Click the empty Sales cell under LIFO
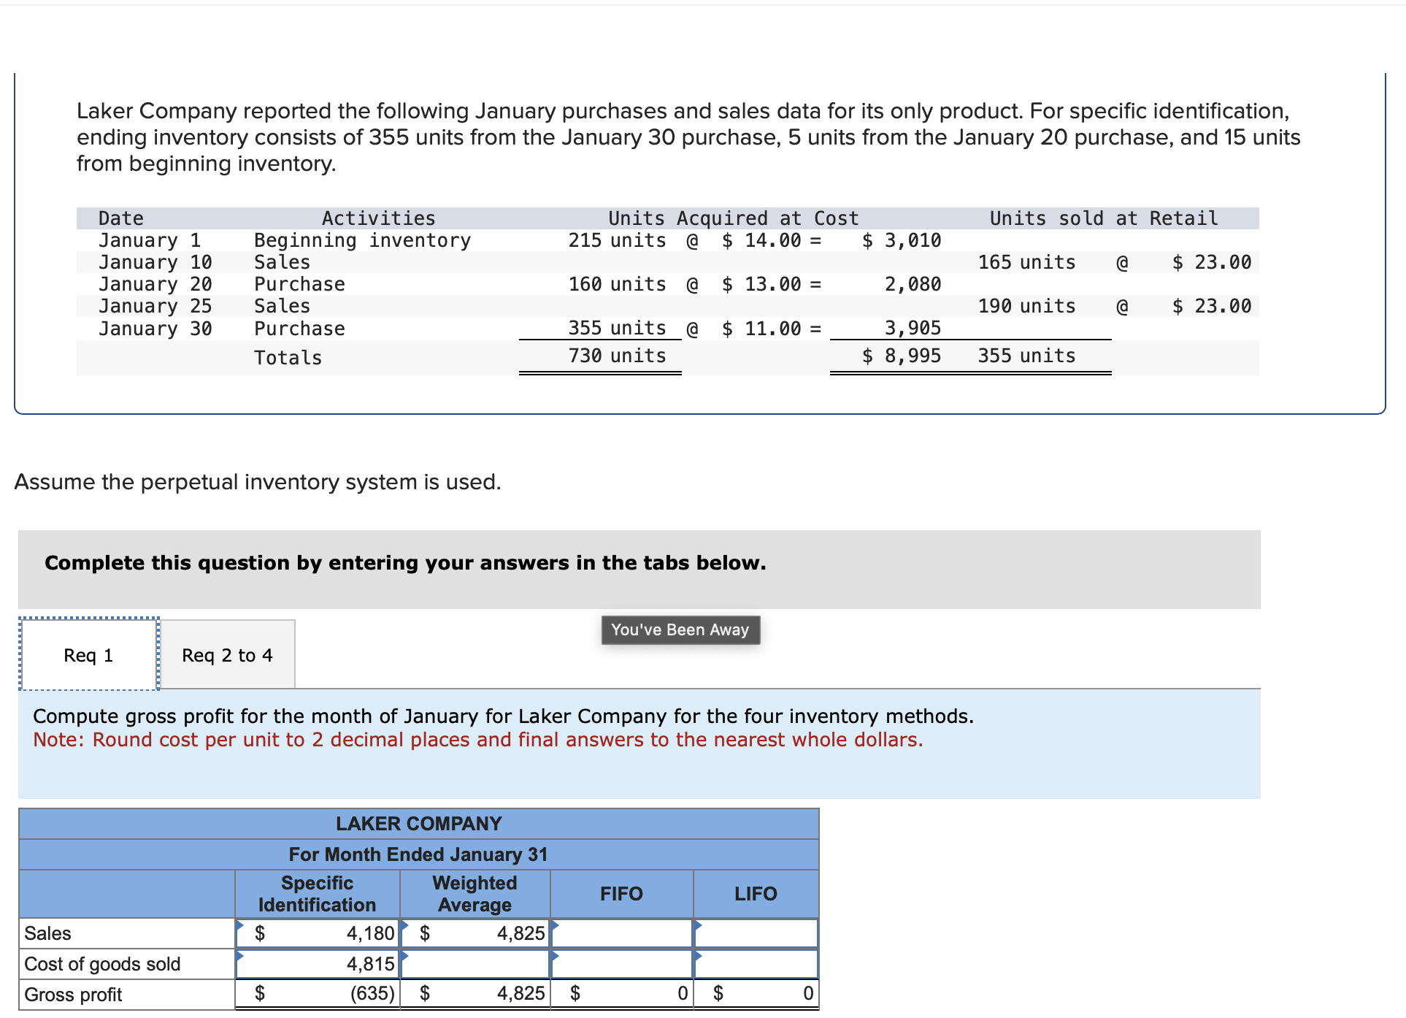The image size is (1406, 1018). [x=756, y=933]
